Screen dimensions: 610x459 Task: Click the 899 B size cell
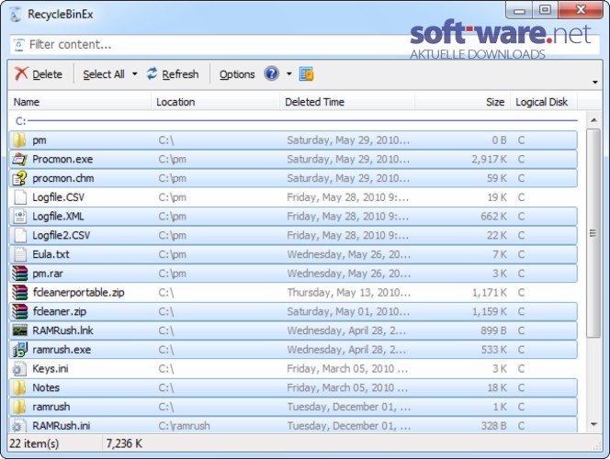493,330
